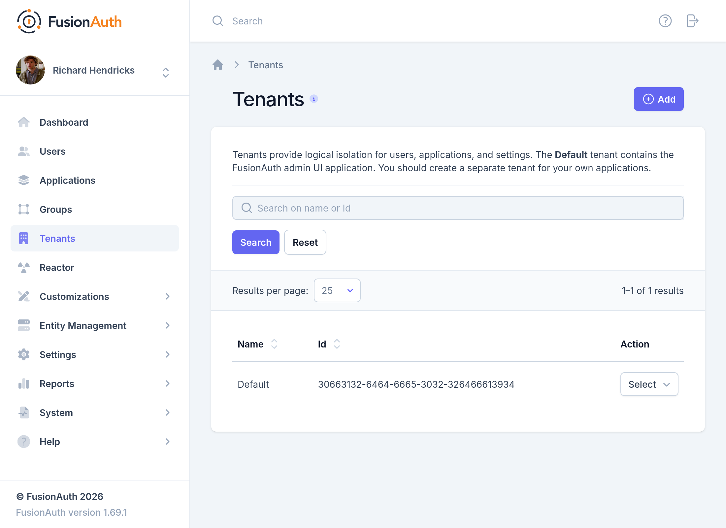
Task: Click the home breadcrumb icon
Action: [218, 65]
